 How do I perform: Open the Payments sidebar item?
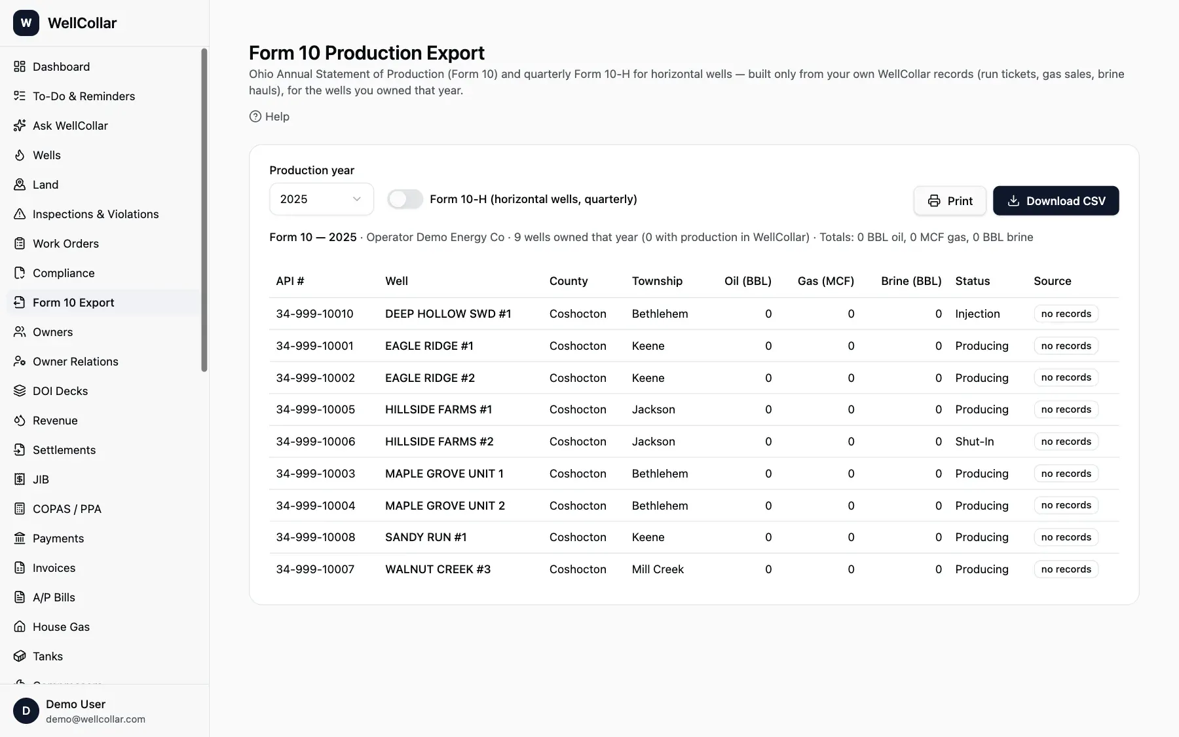click(103, 539)
